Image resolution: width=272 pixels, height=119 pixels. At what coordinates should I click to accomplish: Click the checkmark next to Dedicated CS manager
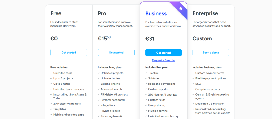coord(193,104)
